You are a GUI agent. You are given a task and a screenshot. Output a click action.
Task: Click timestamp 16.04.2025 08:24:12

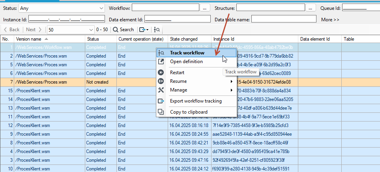click(x=189, y=169)
